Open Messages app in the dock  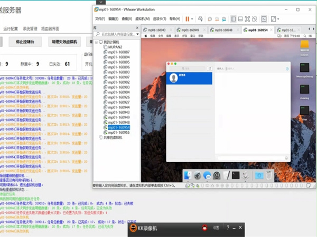(x=207, y=175)
